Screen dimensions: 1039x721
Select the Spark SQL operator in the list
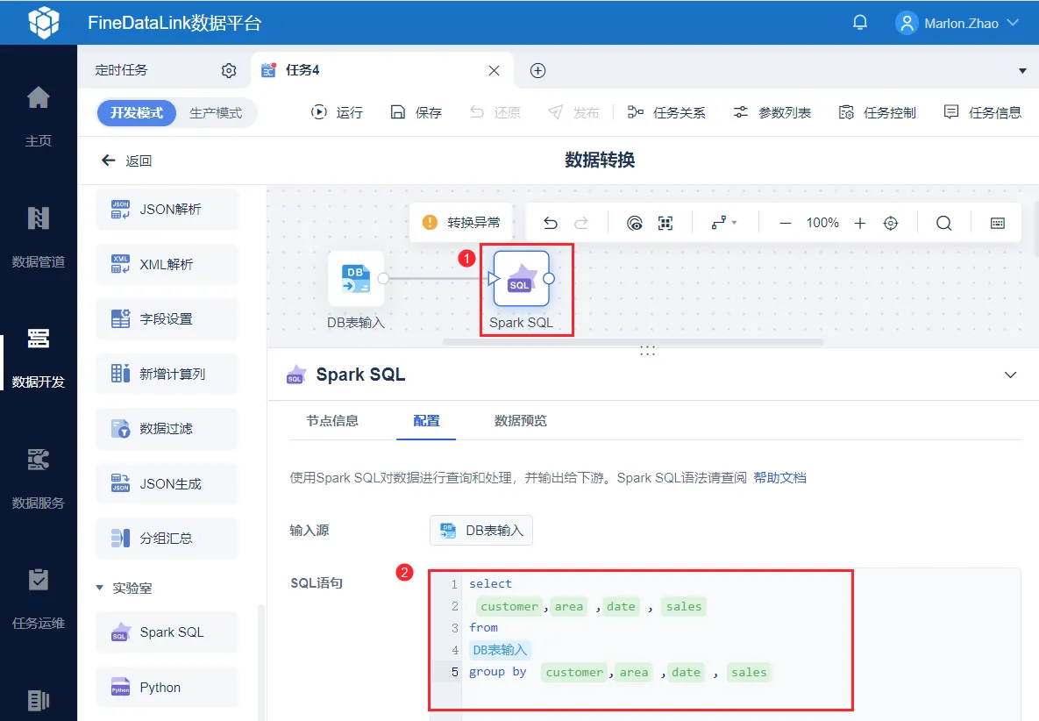coord(167,632)
